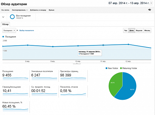Viewport: 155px width, 115px height.
Task: Open the Обзор tab
Action: coord(5,24)
